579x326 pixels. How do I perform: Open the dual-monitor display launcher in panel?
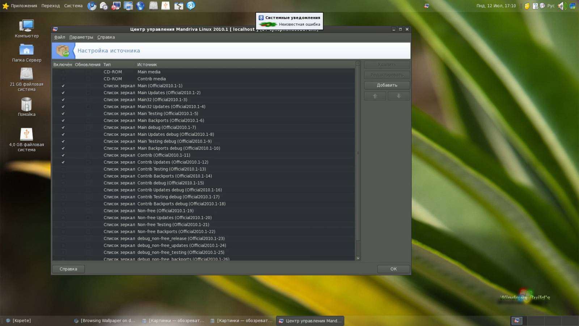coord(128,6)
